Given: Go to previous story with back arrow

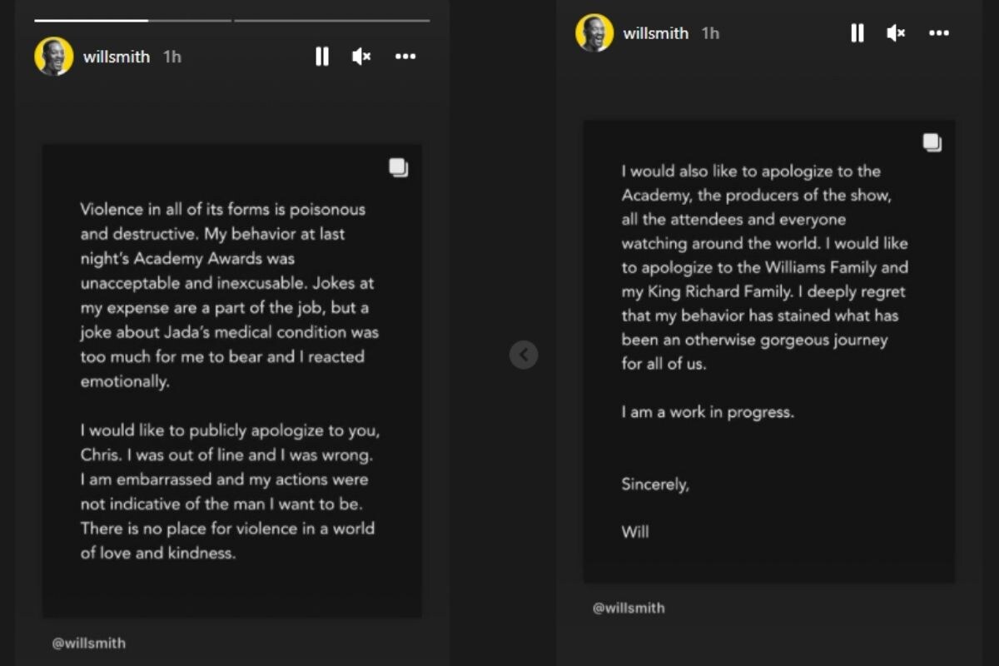Looking at the screenshot, I should point(524,355).
